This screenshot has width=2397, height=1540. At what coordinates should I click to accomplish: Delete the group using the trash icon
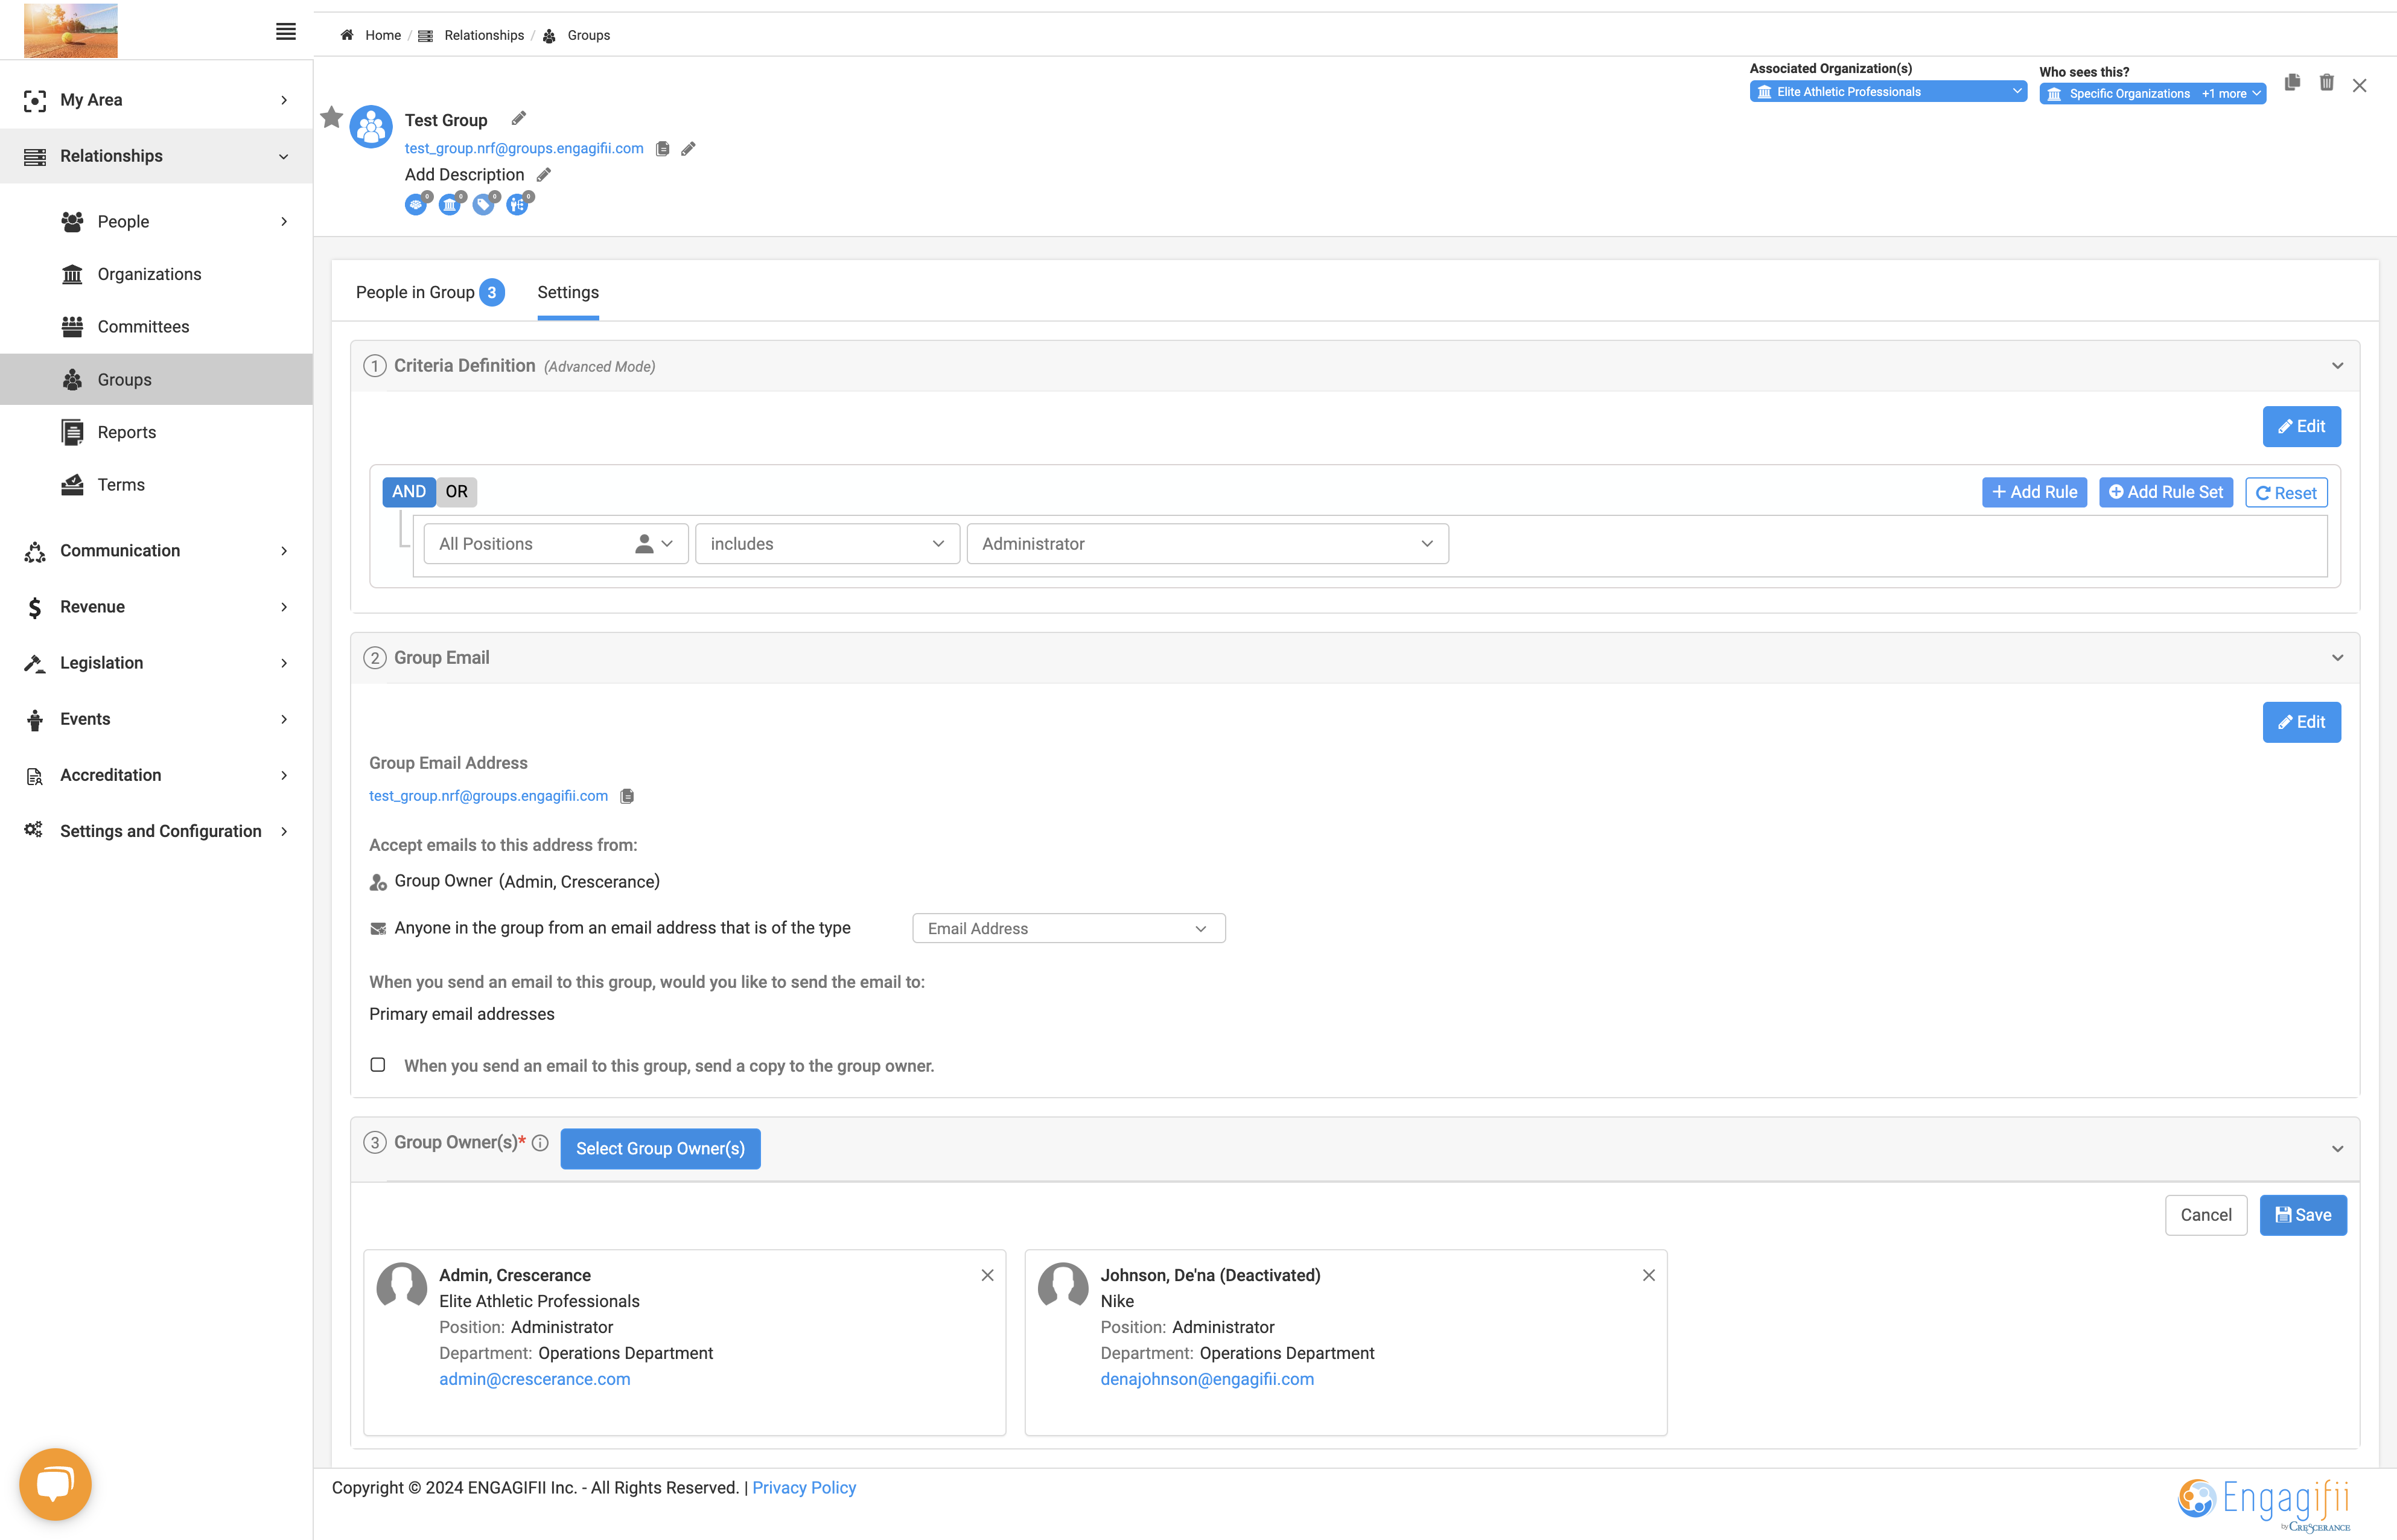(x=2327, y=83)
